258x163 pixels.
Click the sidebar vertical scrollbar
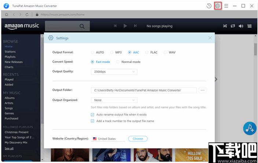tap(42, 80)
